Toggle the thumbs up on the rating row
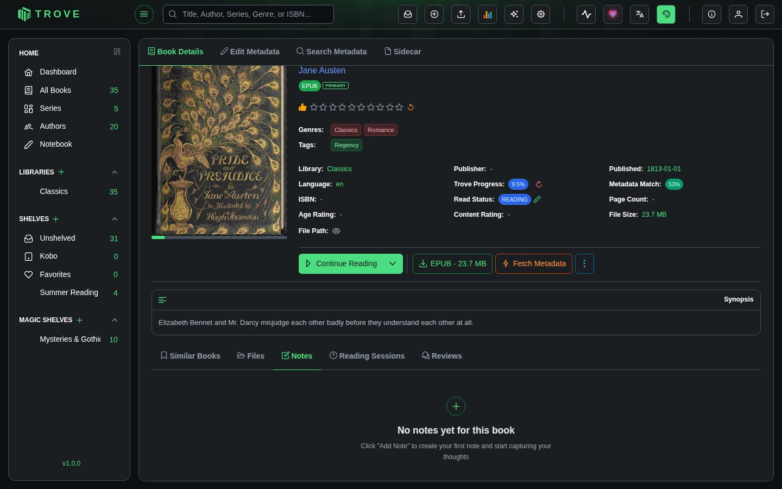The height and width of the screenshot is (489, 782). (x=302, y=107)
